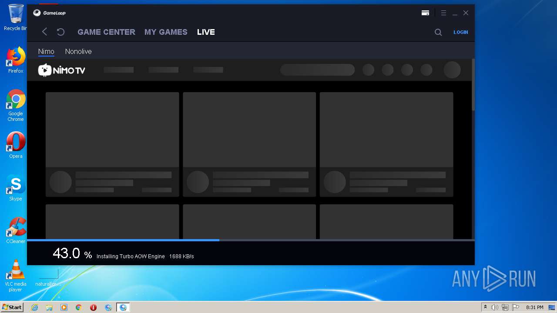This screenshot has width=557, height=313.
Task: Refresh the page with reload icon
Action: tap(61, 32)
